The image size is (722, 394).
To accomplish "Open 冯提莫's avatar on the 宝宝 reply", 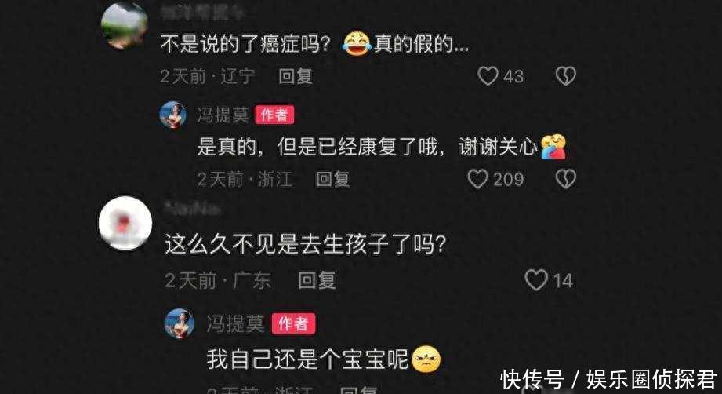I will [179, 323].
